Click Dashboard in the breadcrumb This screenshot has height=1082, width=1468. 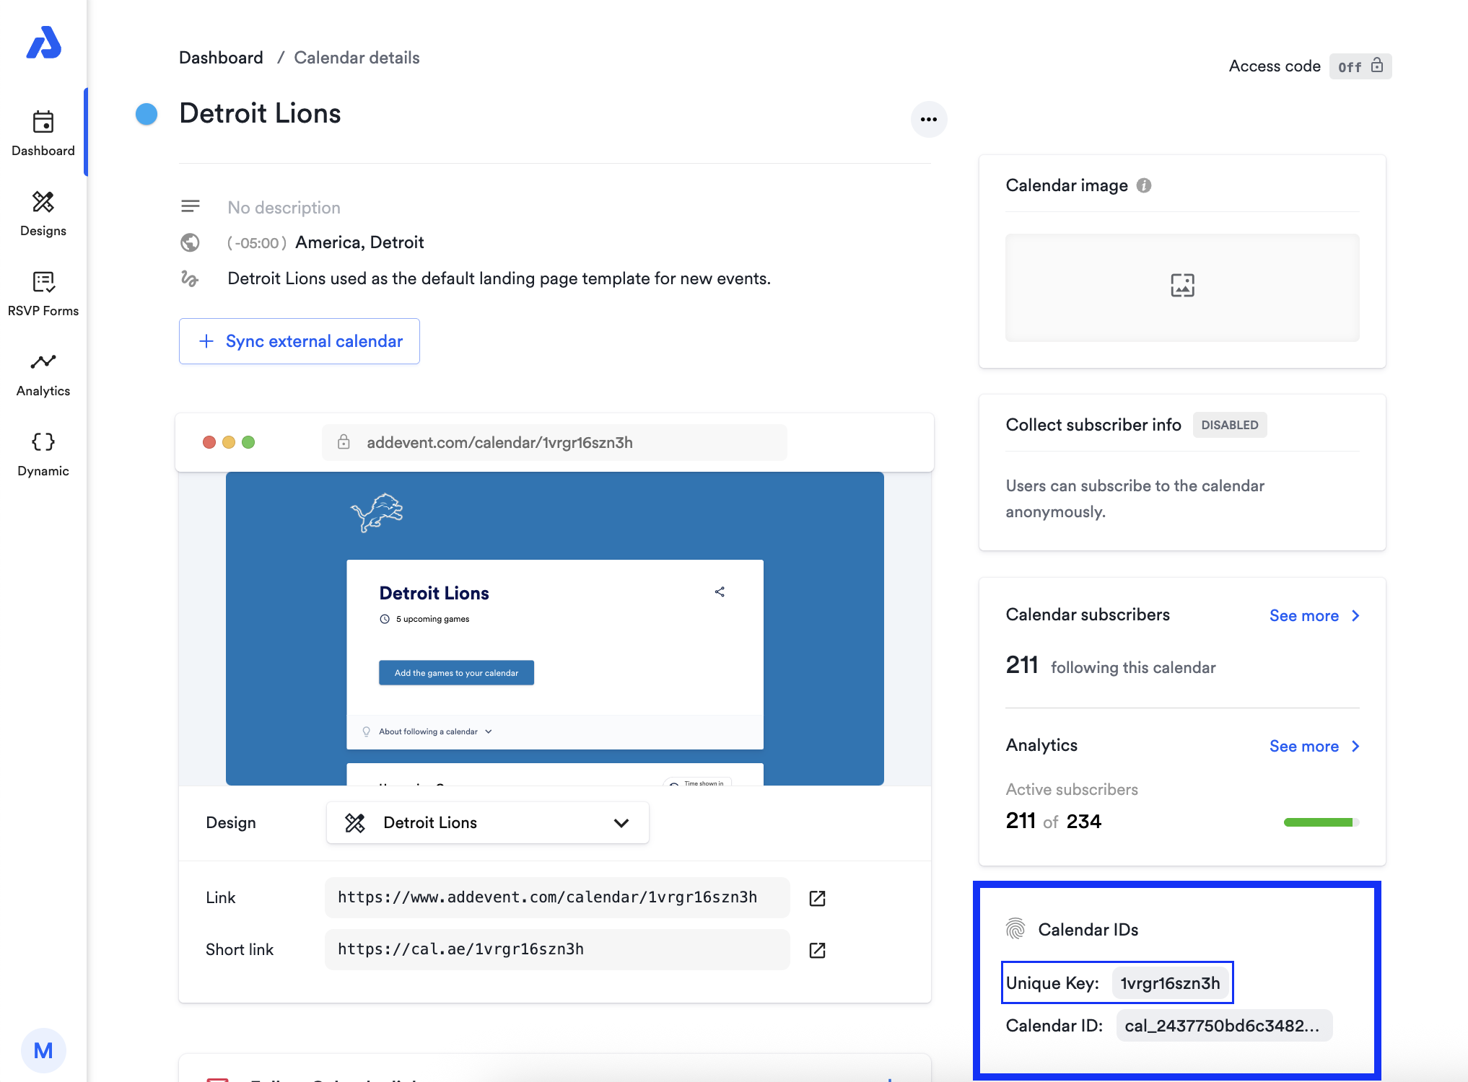point(221,58)
